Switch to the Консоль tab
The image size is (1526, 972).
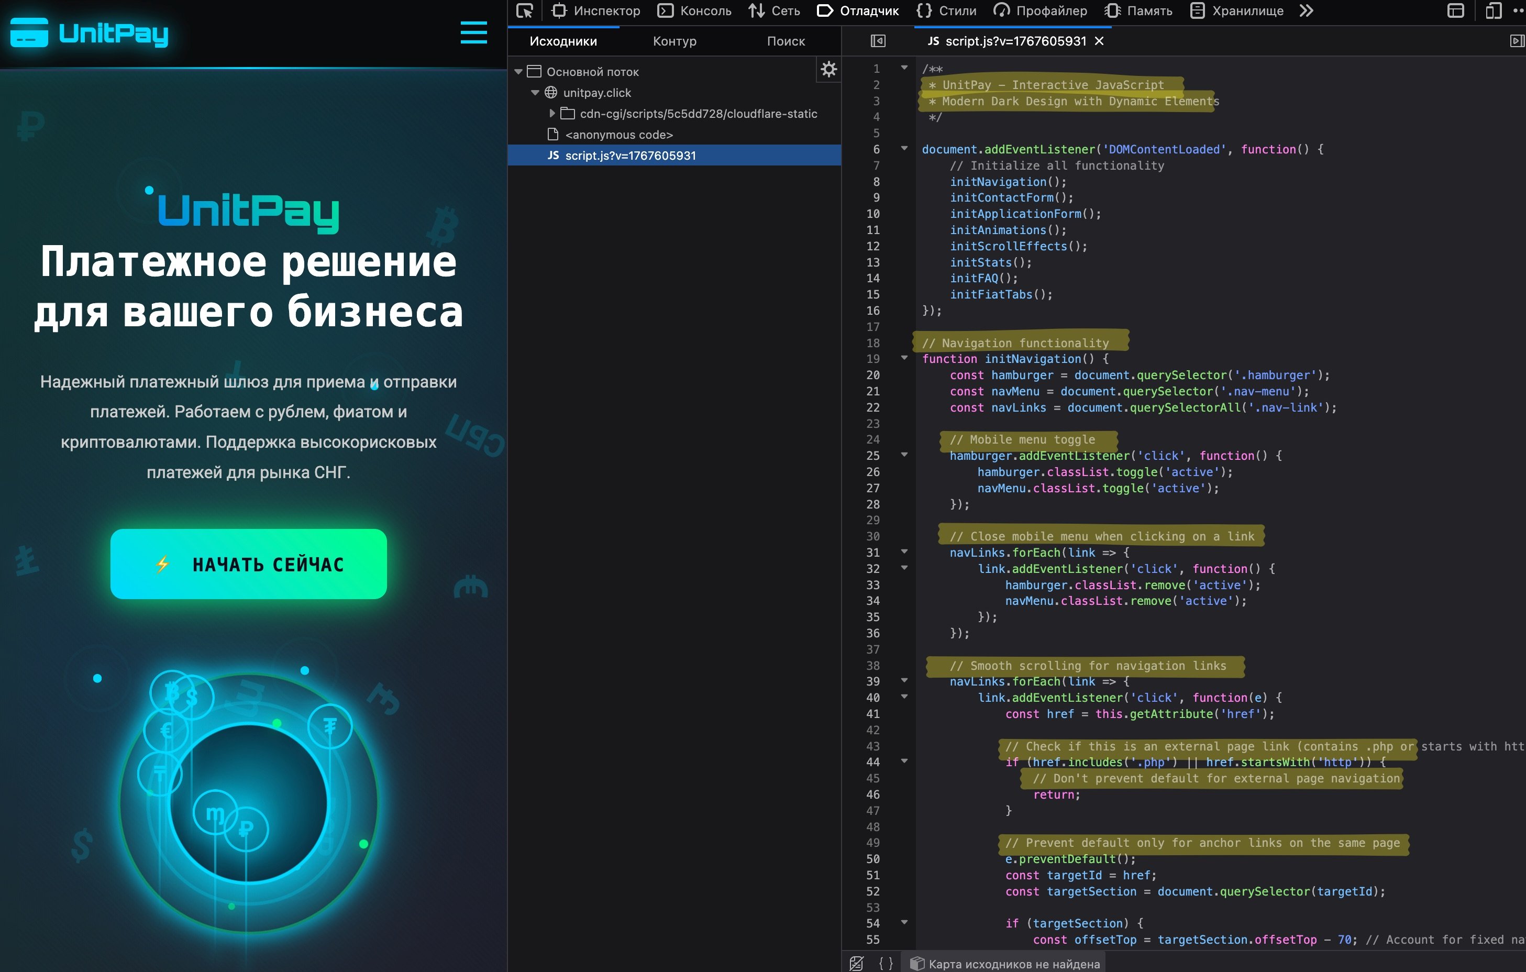click(x=694, y=11)
